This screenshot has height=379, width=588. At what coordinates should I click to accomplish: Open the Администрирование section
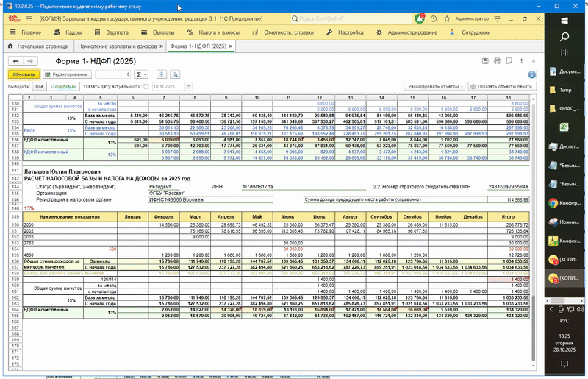click(x=407, y=32)
